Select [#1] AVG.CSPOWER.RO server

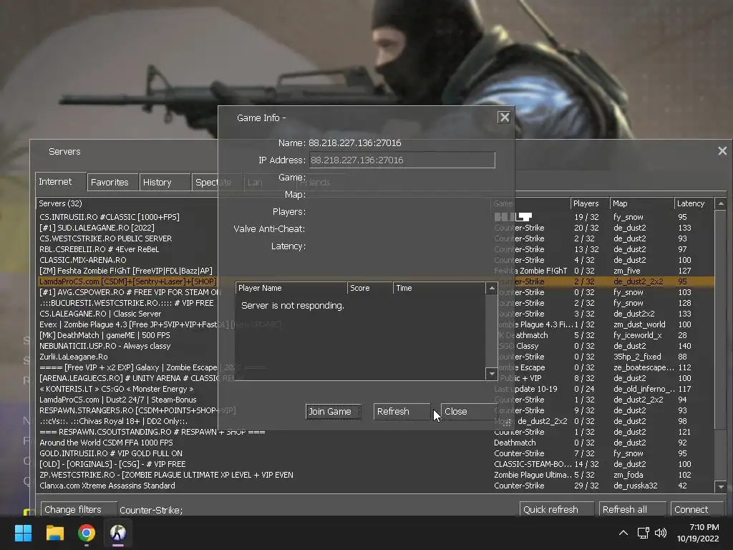tap(375, 292)
